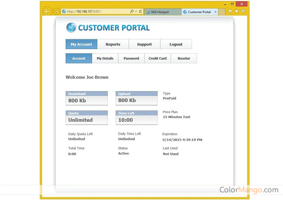283x200 pixels.
Task: Open Favorites with the star icon
Action: tap(237, 12)
